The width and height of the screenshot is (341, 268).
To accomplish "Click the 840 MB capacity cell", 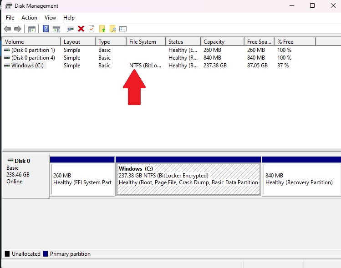I will pos(212,58).
